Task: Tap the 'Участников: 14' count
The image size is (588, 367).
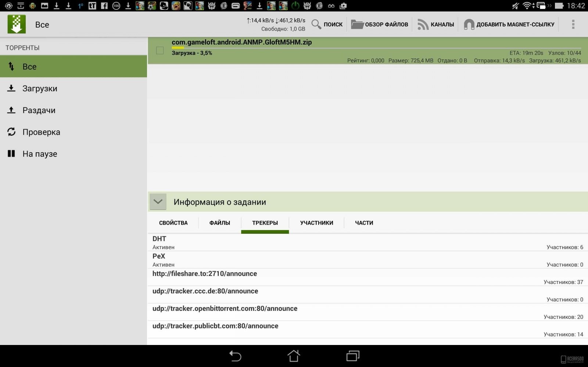Action: coord(563,334)
